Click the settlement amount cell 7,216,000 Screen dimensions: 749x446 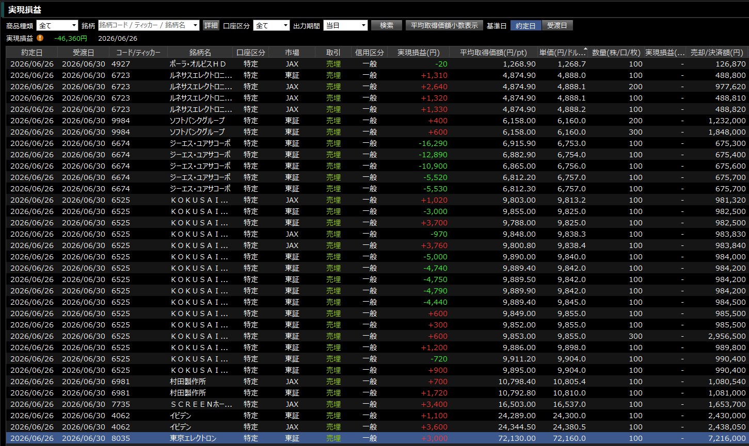(x=727, y=438)
